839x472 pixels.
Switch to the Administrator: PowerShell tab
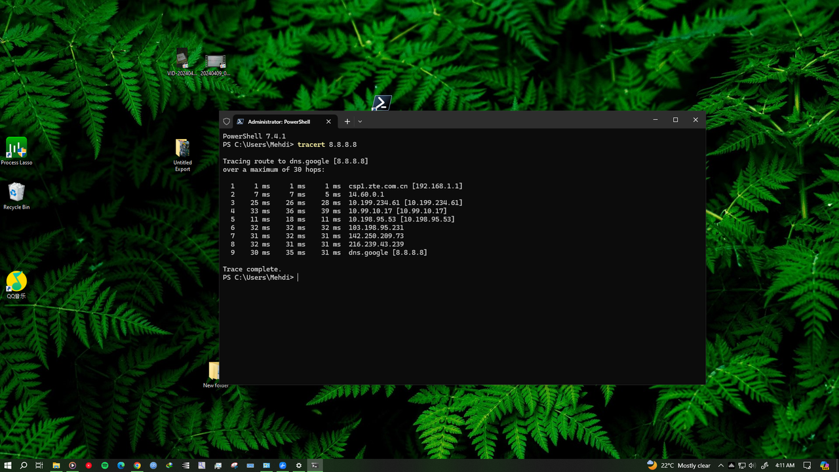pyautogui.click(x=279, y=121)
